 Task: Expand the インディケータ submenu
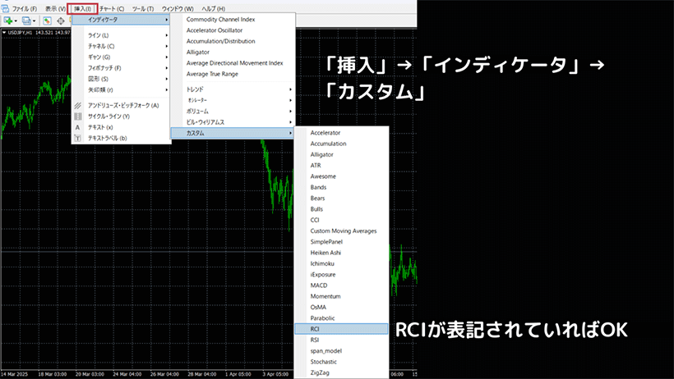tap(121, 20)
